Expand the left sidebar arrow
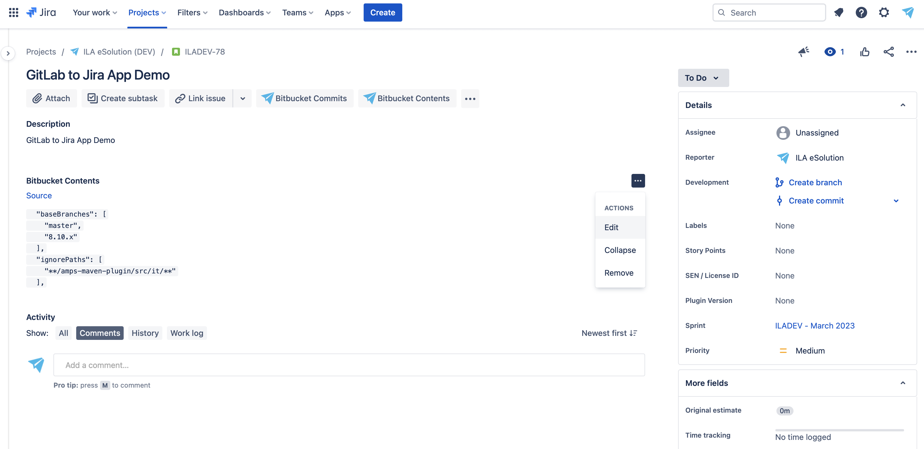This screenshot has width=924, height=449. 8,53
